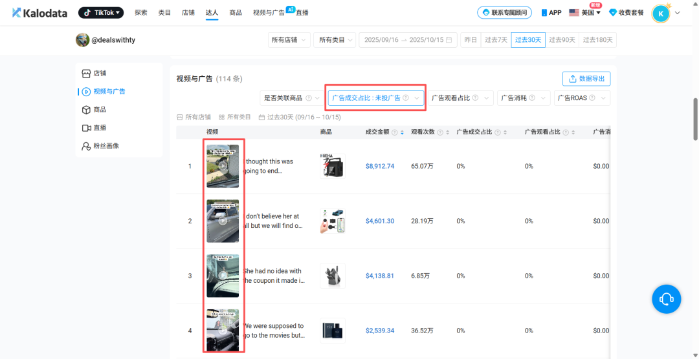Screen dimensions: 699x359
Task: Select the 昨日 time range option
Action: (471, 40)
